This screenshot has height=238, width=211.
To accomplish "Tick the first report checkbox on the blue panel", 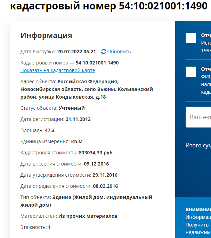I will pyautogui.click(x=191, y=38).
